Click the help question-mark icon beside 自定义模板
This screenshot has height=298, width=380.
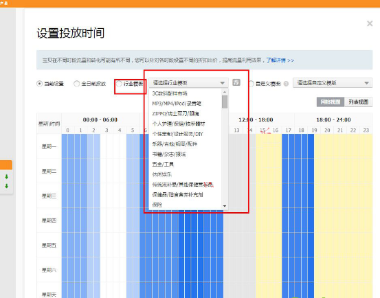(x=286, y=84)
